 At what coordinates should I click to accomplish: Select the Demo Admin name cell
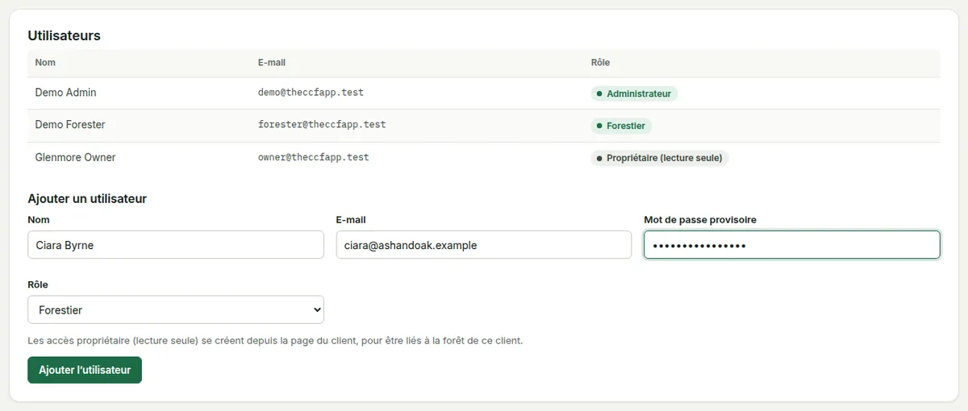click(66, 93)
